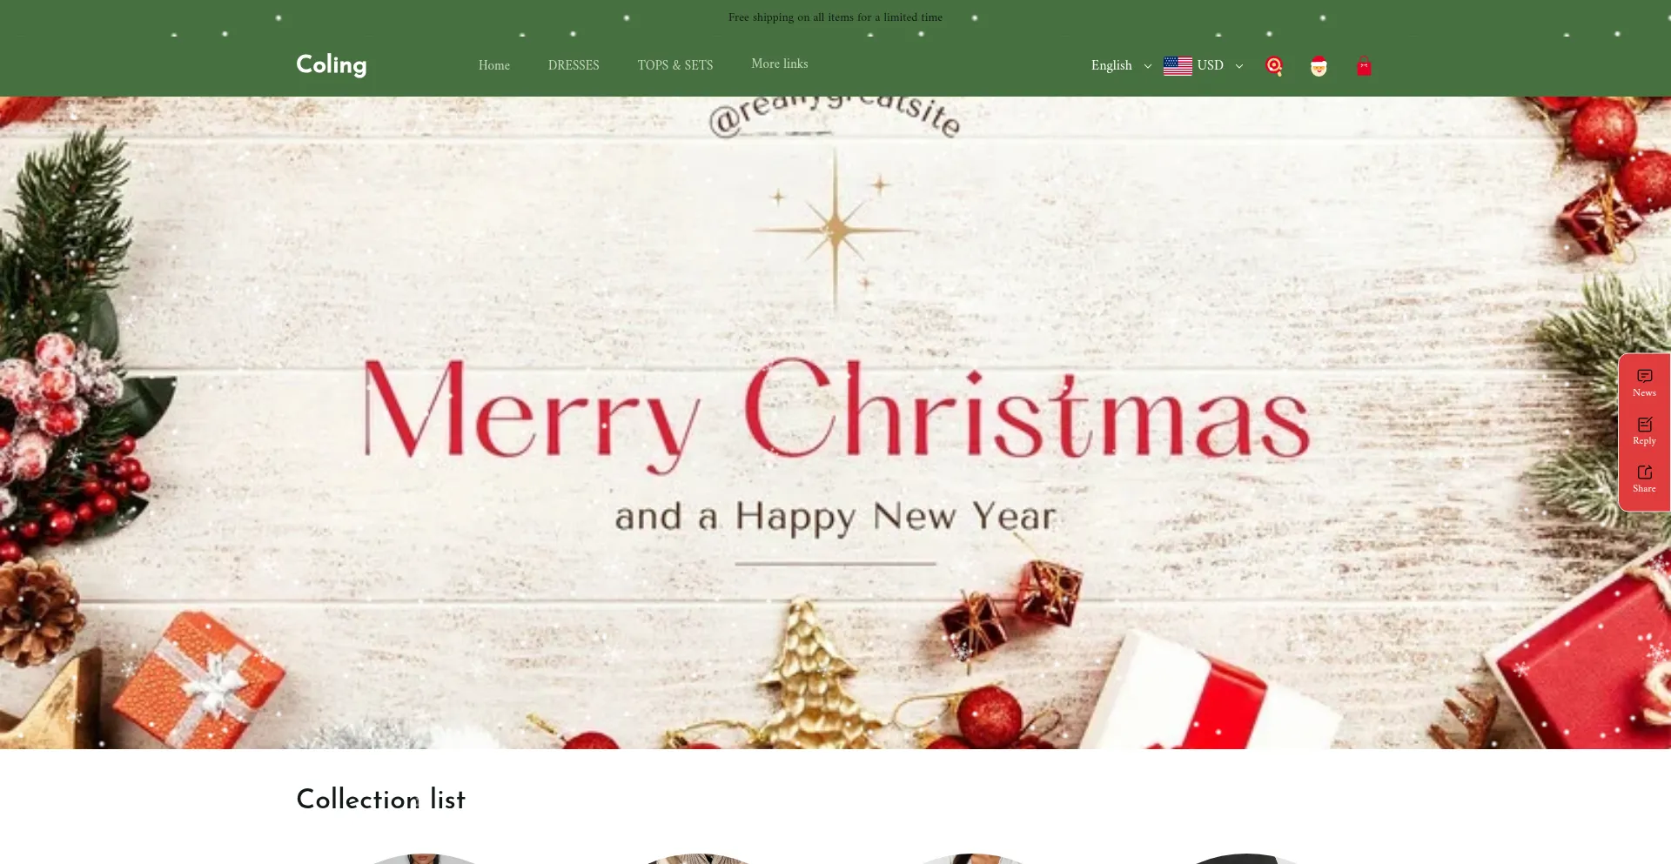Click the chevron next to USD
This screenshot has width=1671, height=864.
click(x=1238, y=66)
